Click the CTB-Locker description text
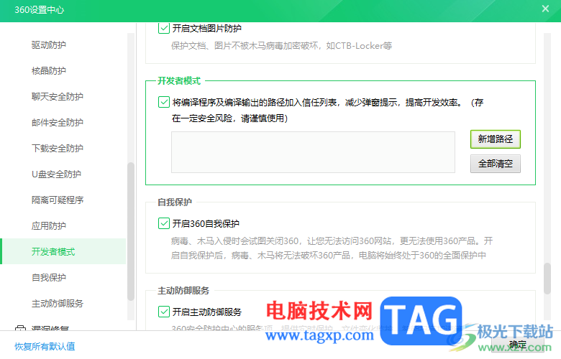The width and height of the screenshot is (561, 359). tap(281, 46)
